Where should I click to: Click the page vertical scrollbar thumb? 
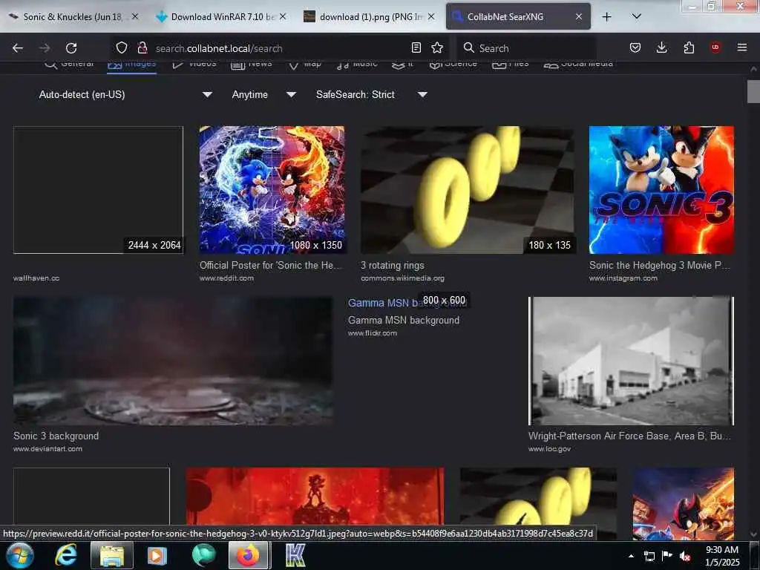753,92
